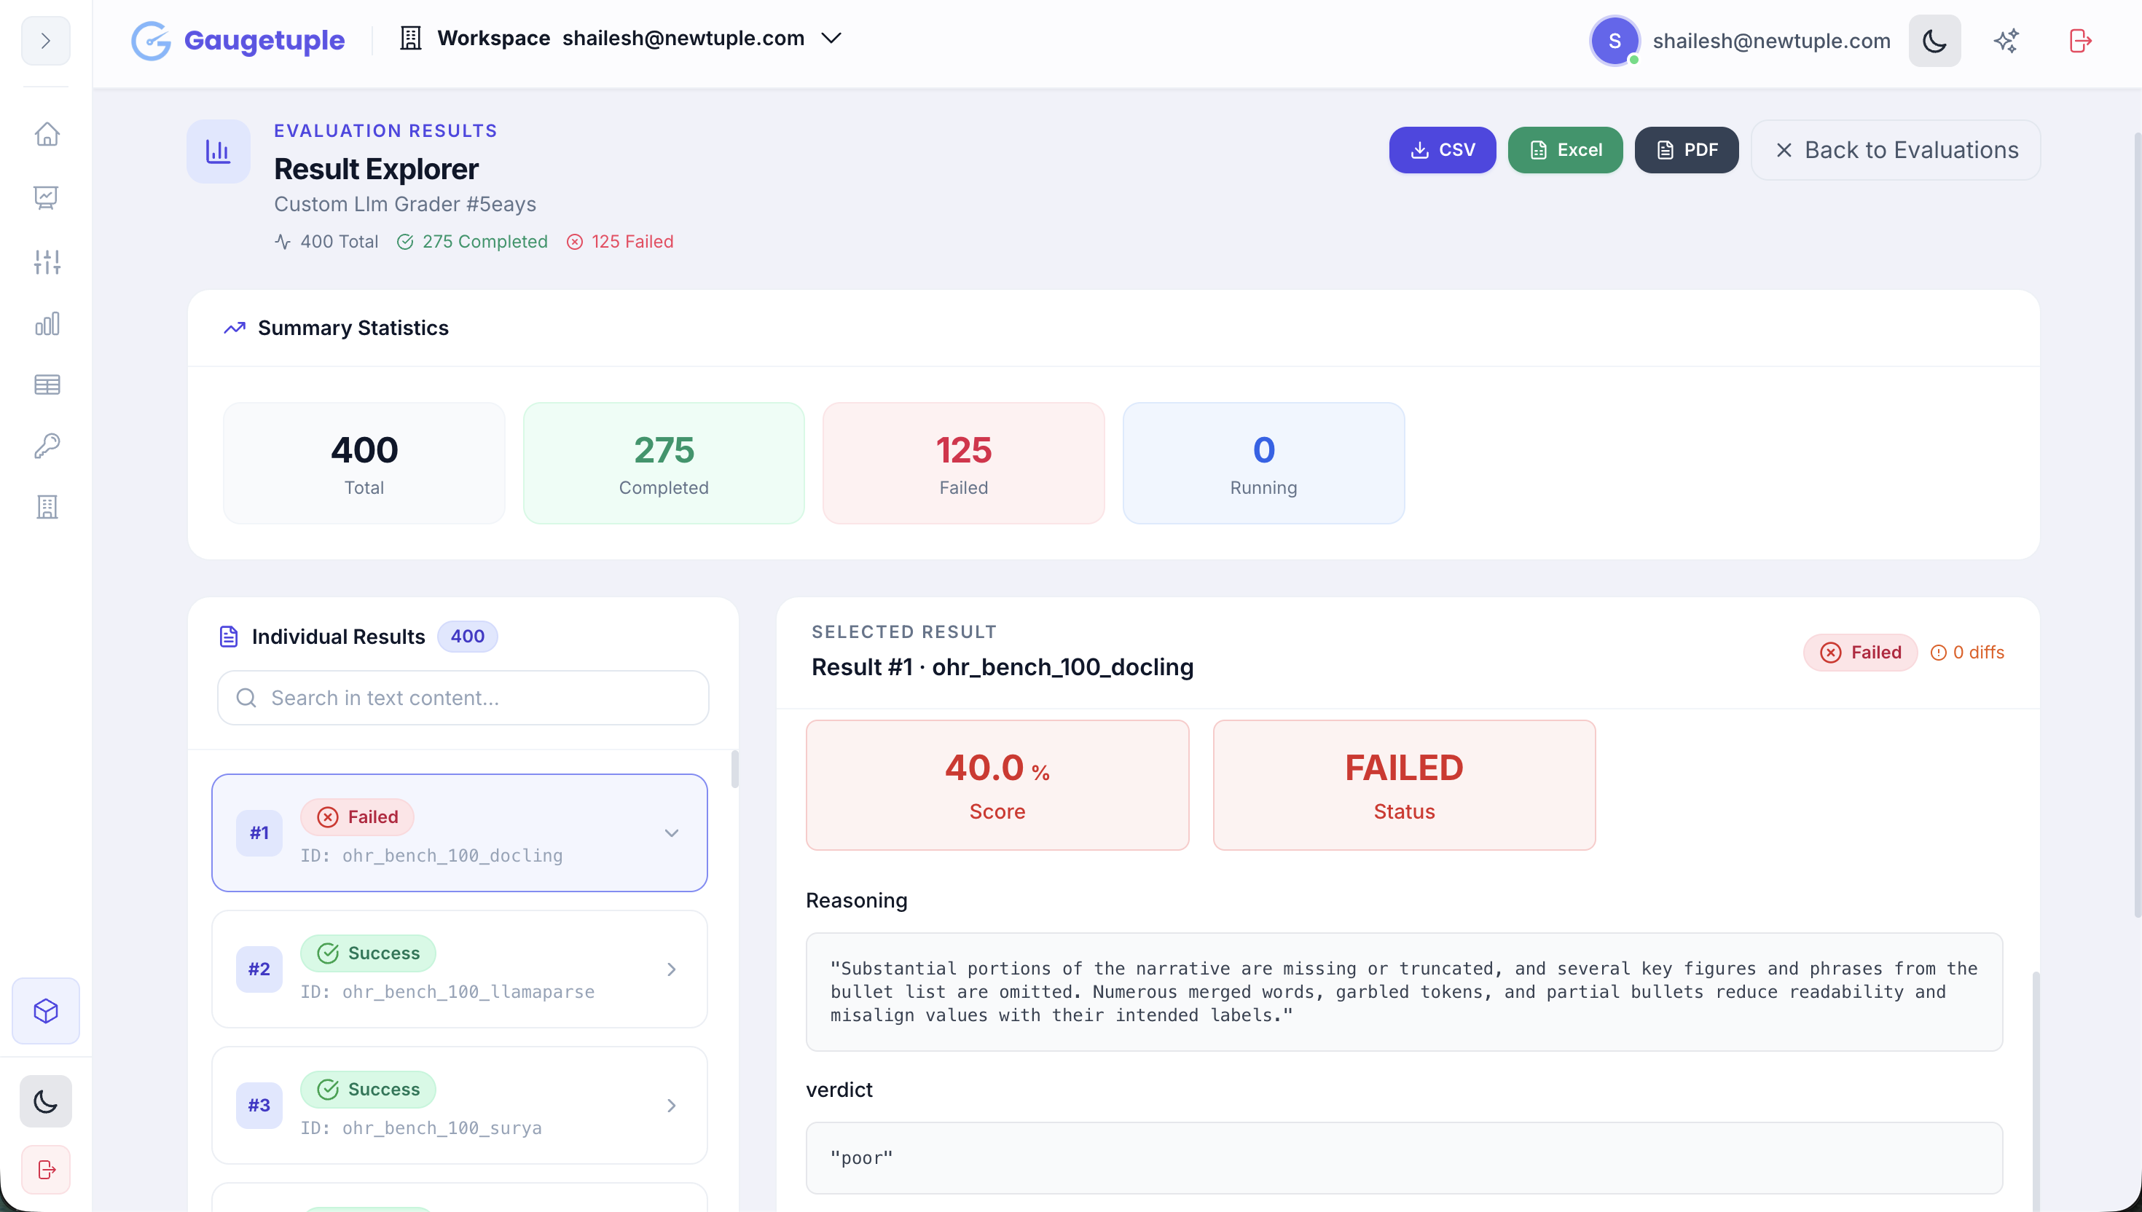Click the top bar logout icon

click(x=2079, y=41)
